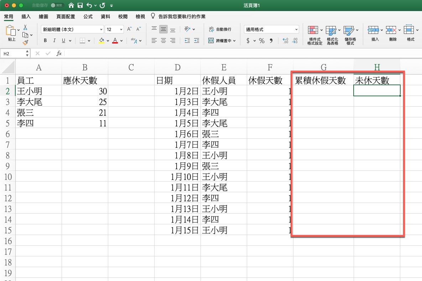The height and width of the screenshot is (281, 422).
Task: Click the Save floppy disk icon
Action: (80, 5)
